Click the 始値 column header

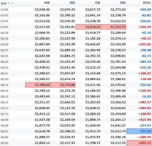47,3
